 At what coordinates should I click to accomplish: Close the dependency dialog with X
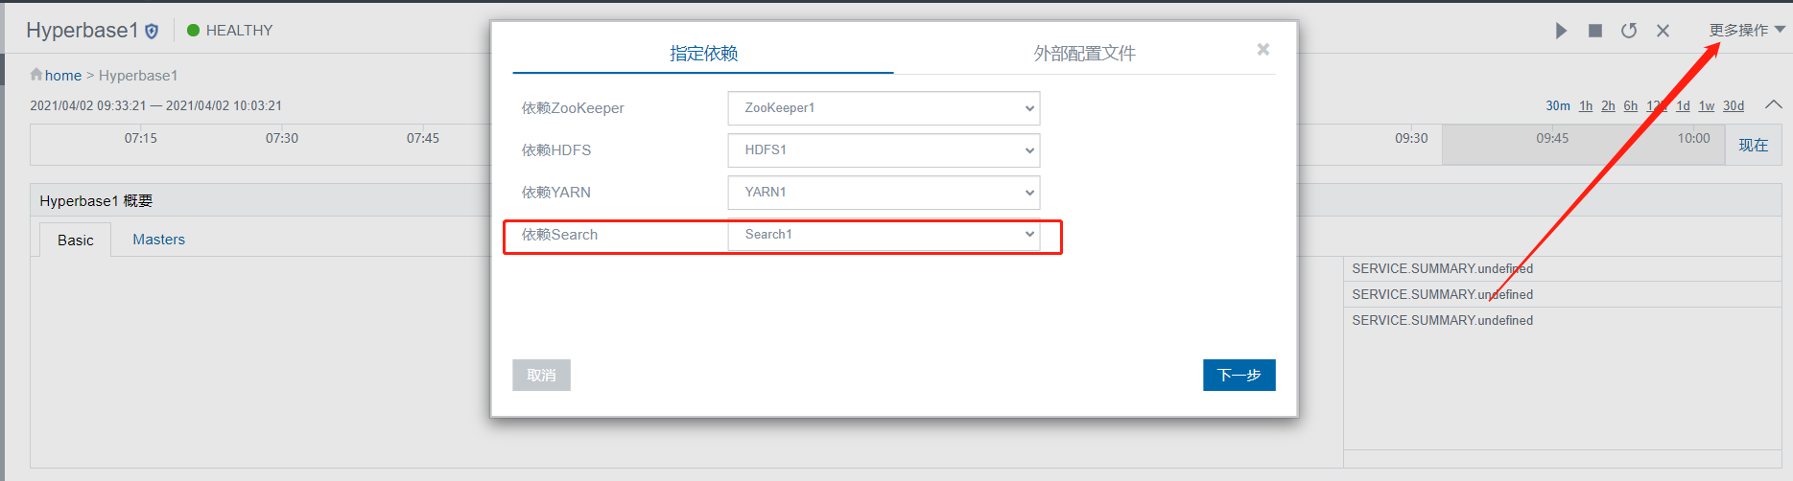(x=1262, y=49)
